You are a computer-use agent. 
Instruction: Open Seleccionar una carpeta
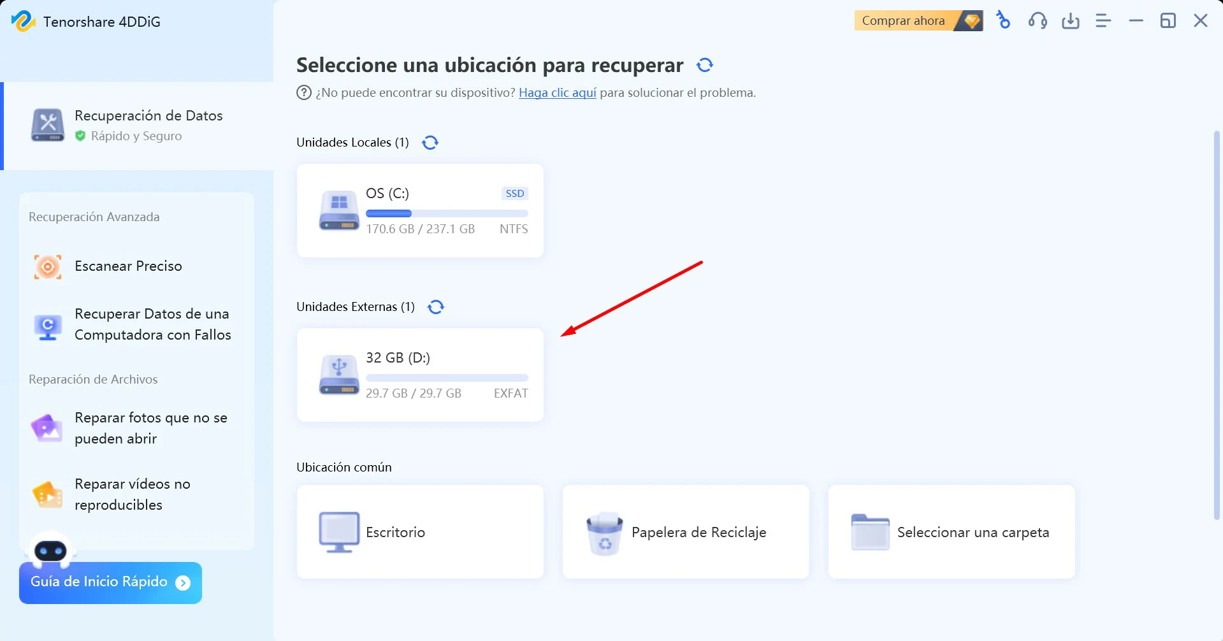click(x=952, y=532)
